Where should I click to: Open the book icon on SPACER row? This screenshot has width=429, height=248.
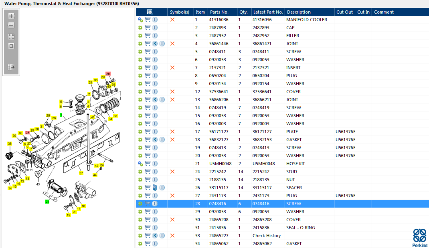tap(155, 188)
